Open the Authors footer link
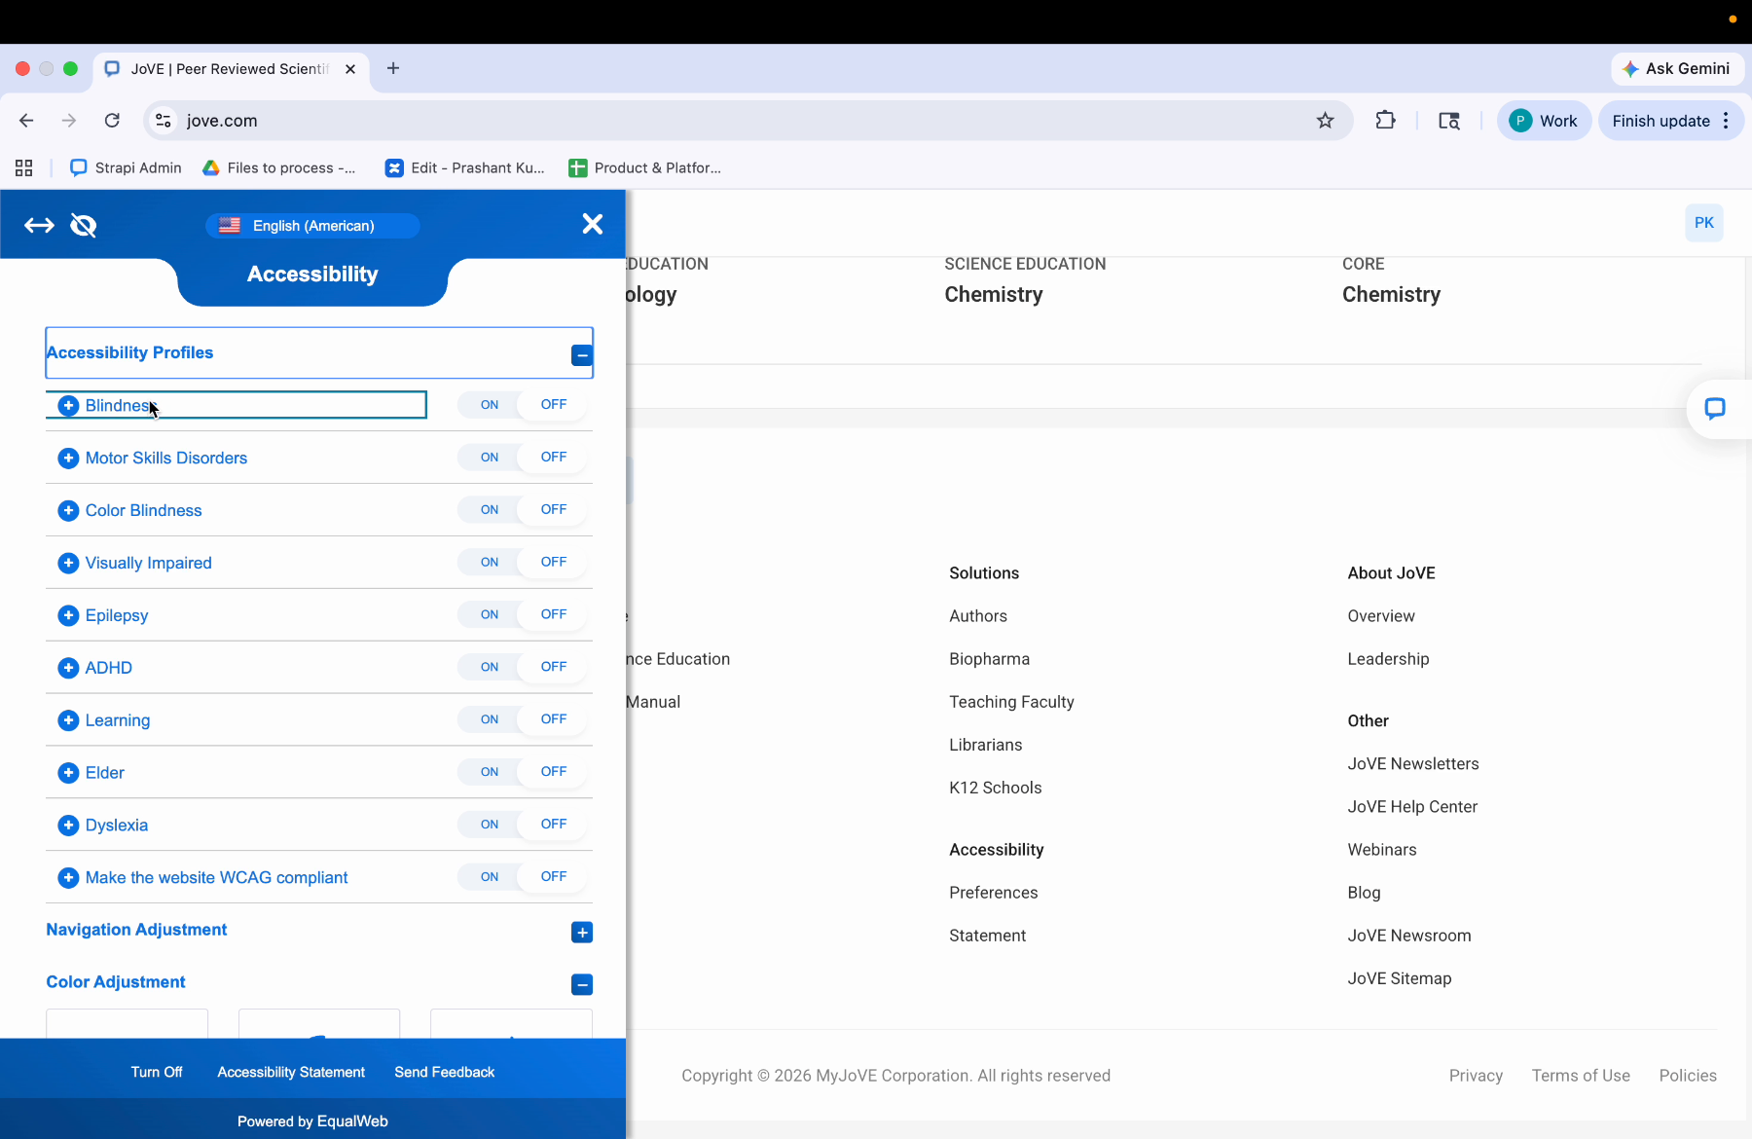1752x1139 pixels. tap(978, 616)
